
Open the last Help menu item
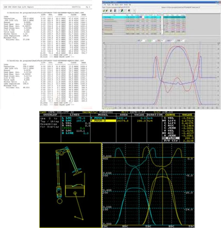coord(130,5)
